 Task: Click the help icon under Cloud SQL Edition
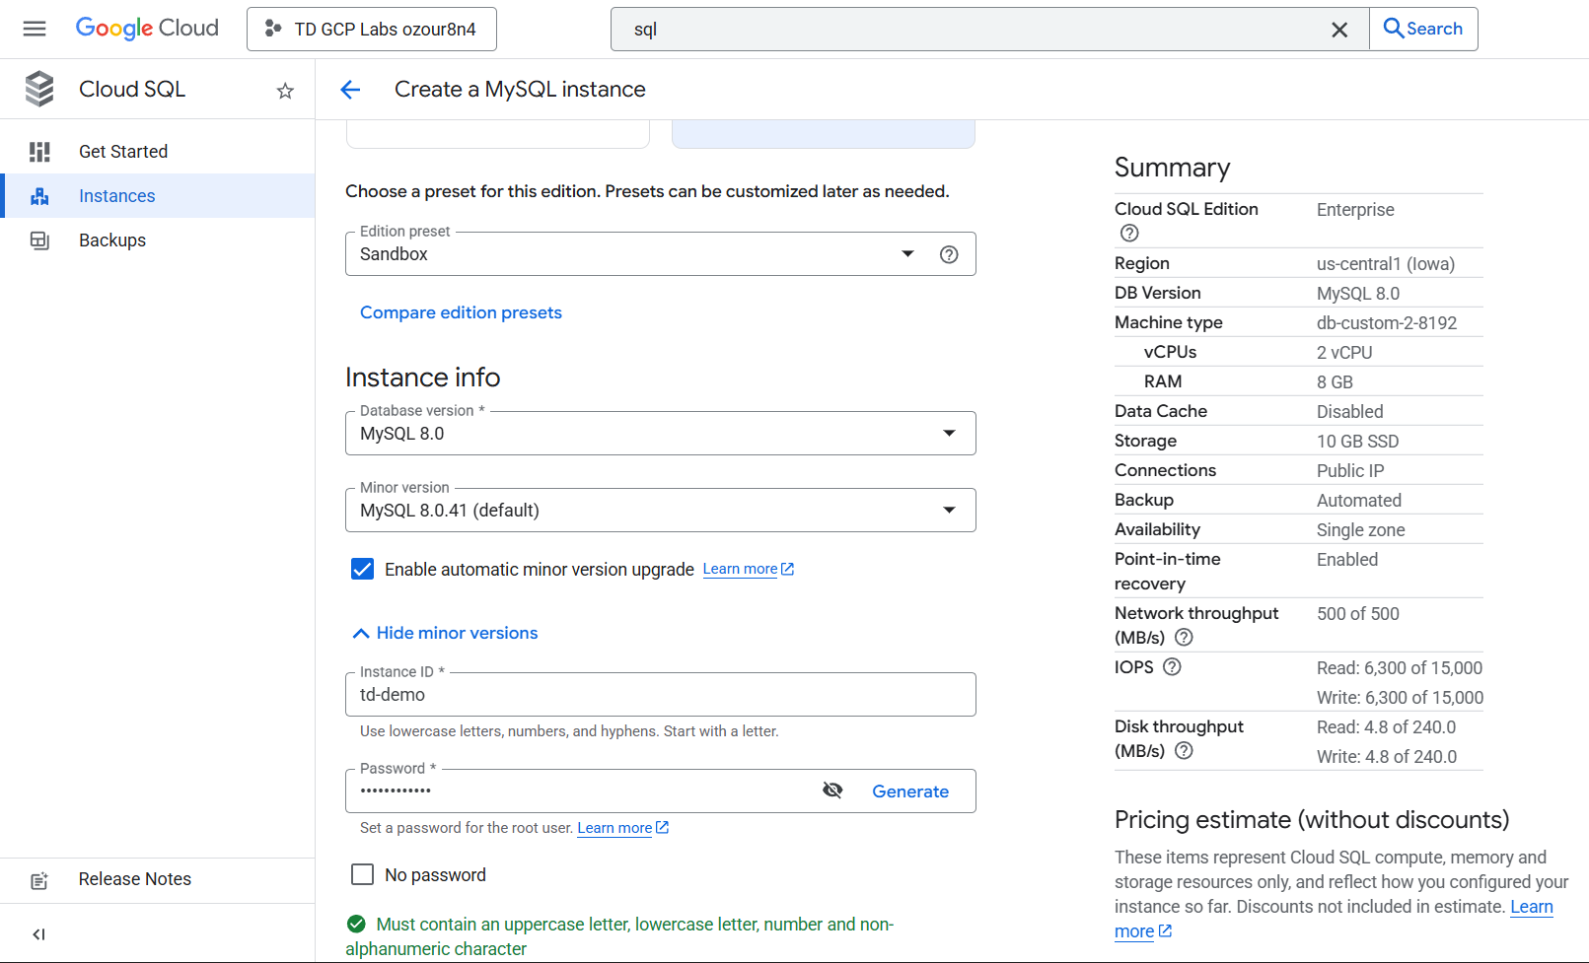pyautogui.click(x=1129, y=234)
